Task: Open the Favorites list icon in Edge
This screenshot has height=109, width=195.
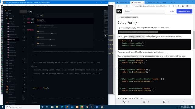Action: (178, 6)
